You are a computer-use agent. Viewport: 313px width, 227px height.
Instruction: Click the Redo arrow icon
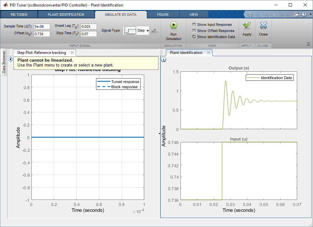(x=289, y=14)
